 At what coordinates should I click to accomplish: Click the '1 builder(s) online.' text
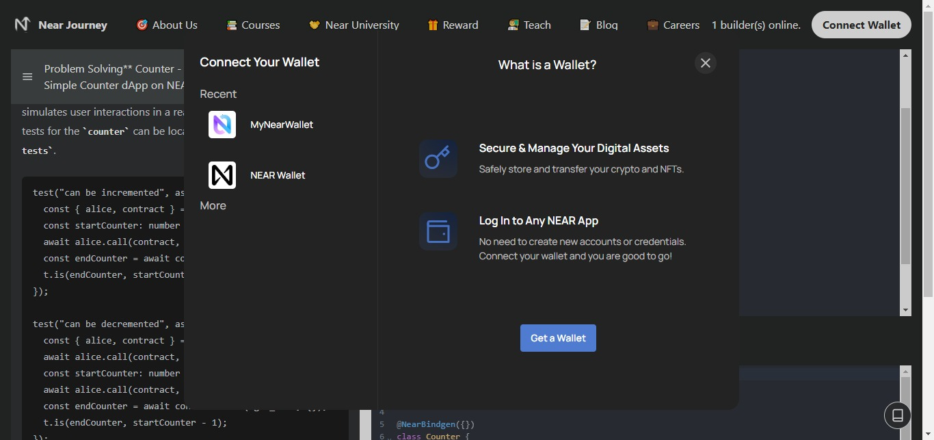[756, 25]
